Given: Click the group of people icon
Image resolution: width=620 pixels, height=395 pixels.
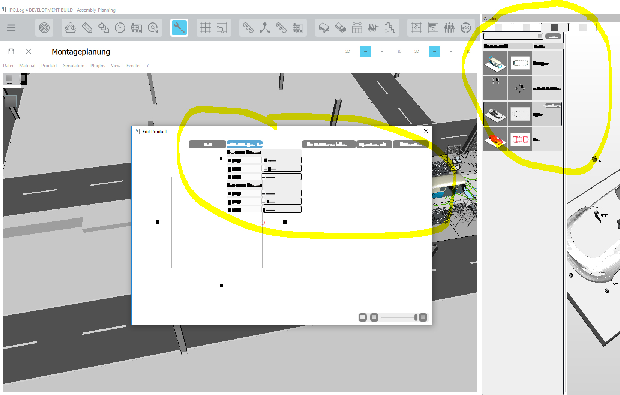Looking at the screenshot, I should pyautogui.click(x=449, y=28).
